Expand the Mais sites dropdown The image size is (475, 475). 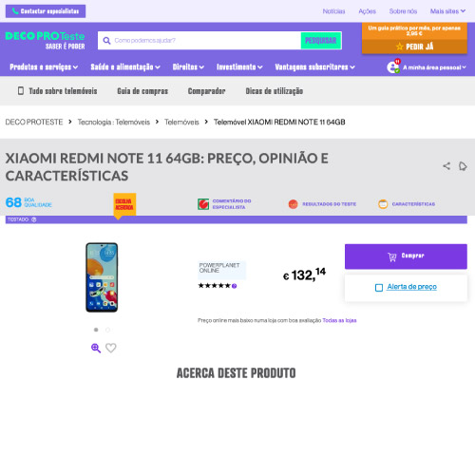447,11
